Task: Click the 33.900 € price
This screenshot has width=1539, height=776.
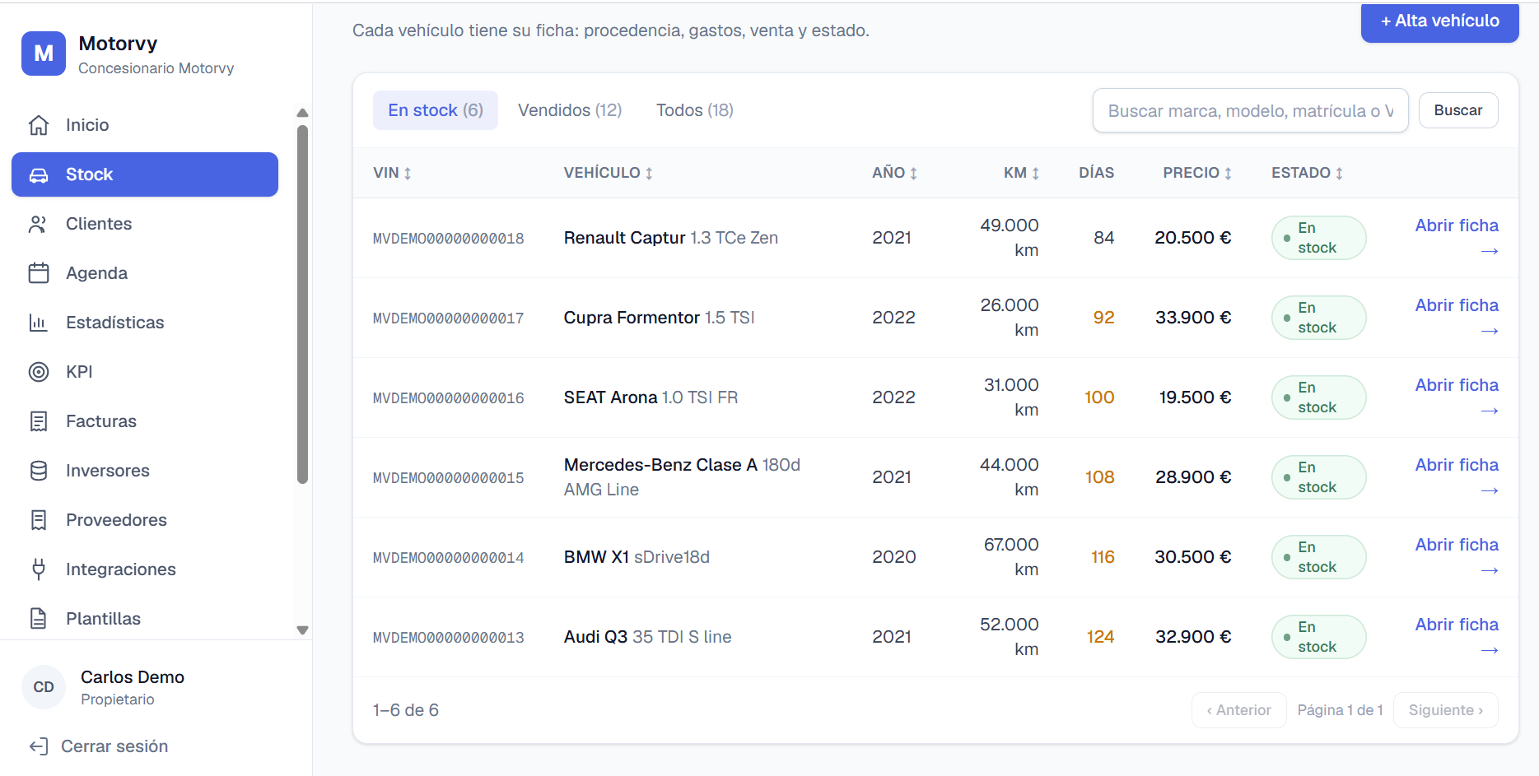Action: pyautogui.click(x=1193, y=318)
